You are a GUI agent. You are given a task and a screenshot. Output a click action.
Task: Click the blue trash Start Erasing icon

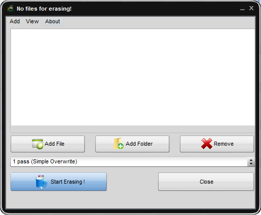click(x=42, y=182)
